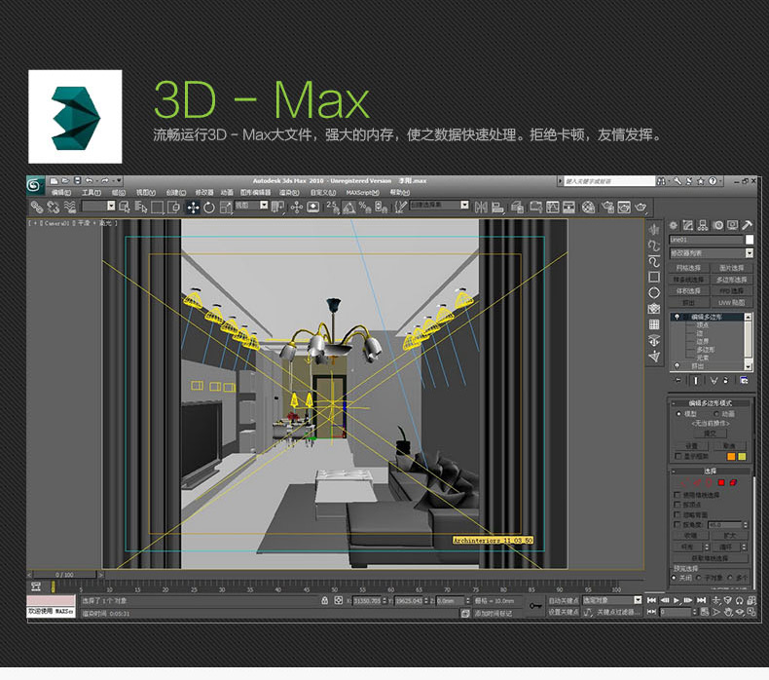Viewport: 769px width, 680px height.
Task: Open the Utilities hammer panel tab
Action: (x=747, y=225)
